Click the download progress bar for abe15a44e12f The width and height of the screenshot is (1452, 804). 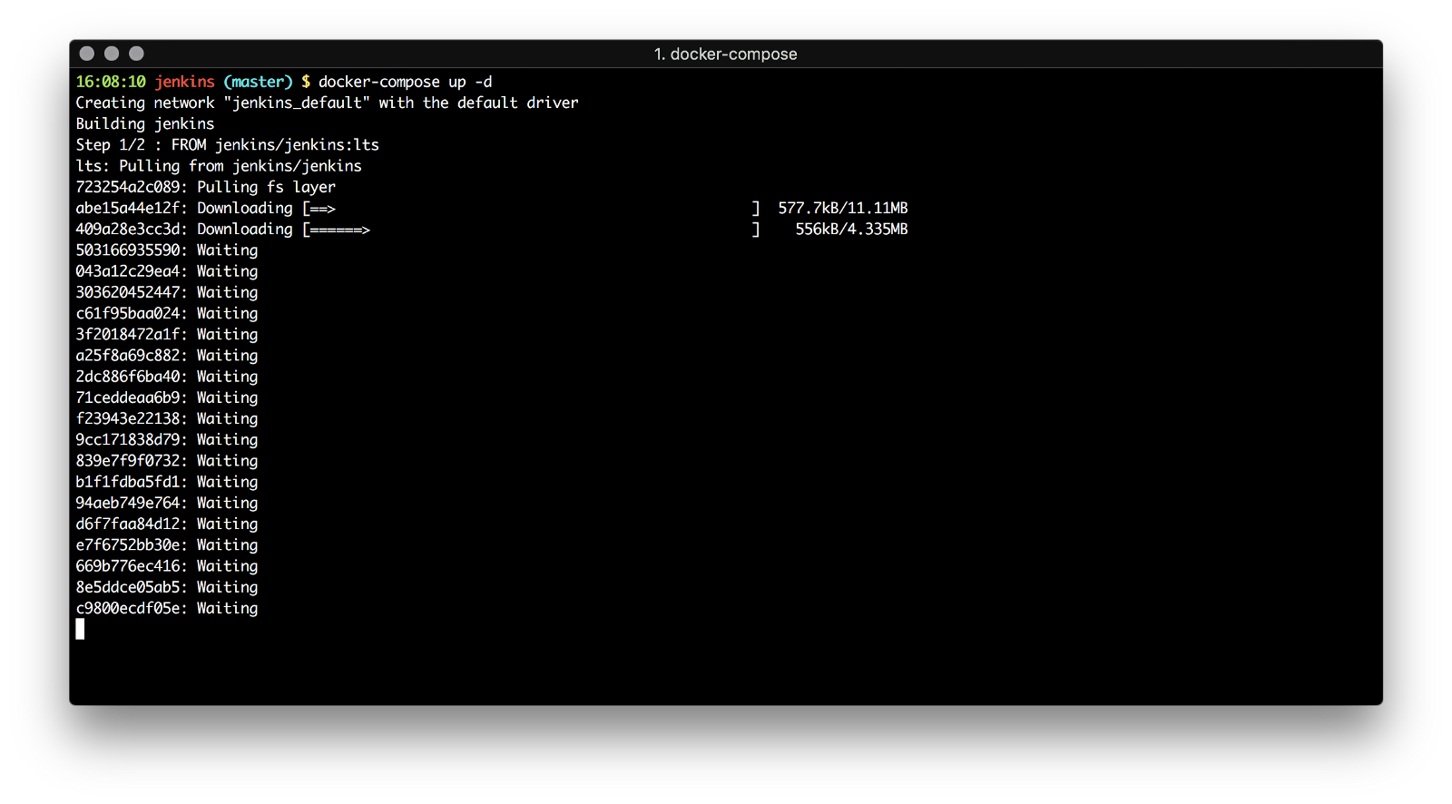531,208
